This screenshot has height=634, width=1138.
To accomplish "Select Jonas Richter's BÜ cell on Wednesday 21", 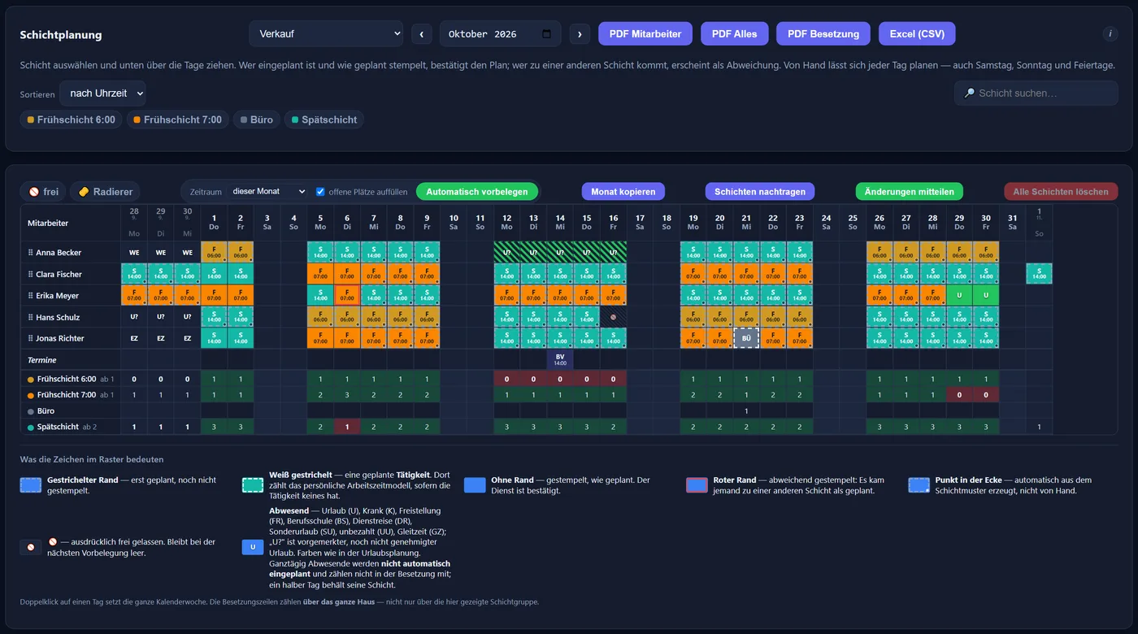I will click(746, 338).
